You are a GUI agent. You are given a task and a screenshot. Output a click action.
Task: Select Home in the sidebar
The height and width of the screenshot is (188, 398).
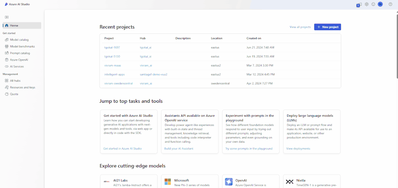[22, 25]
